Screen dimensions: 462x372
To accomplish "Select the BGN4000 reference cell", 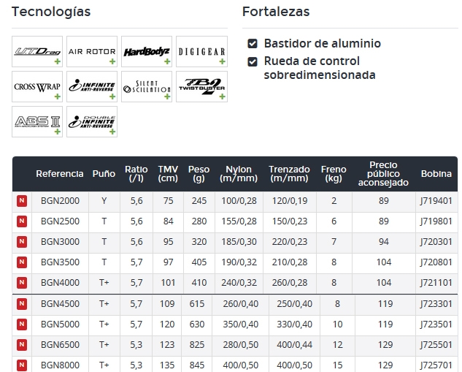I will [60, 283].
